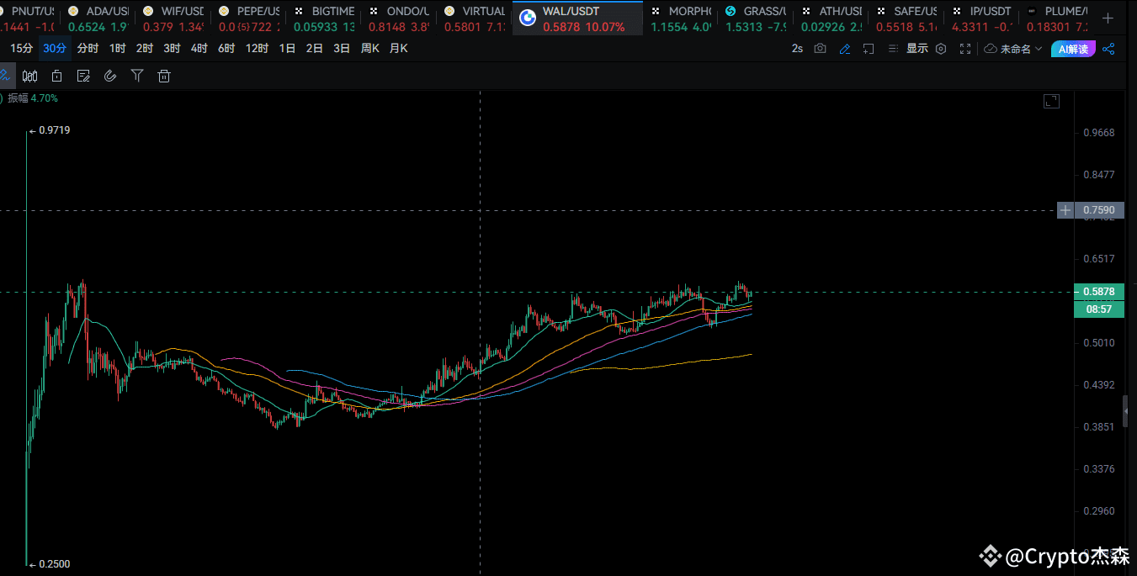Toggle the blue pencil drawing icon
Viewport: 1137px width, 576px height.
click(x=845, y=49)
